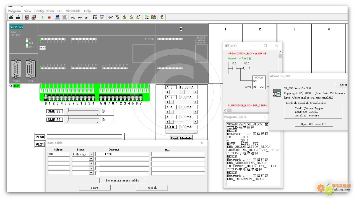The width and height of the screenshot is (354, 198).
Task: Open the View menu
Action: 28,11
